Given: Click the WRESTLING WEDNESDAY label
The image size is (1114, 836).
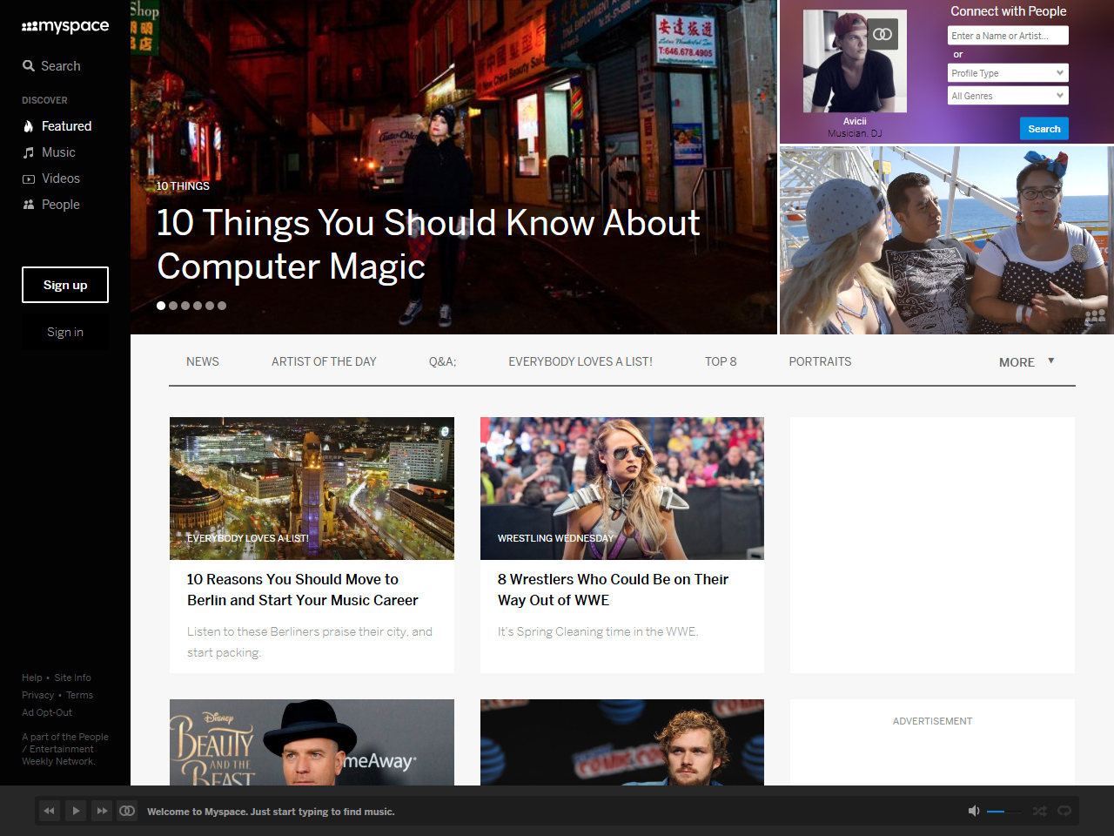Looking at the screenshot, I should tap(555, 538).
